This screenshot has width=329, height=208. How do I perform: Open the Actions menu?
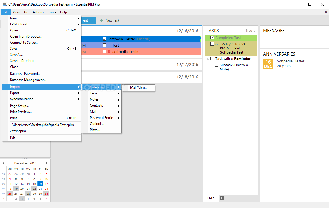click(38, 12)
